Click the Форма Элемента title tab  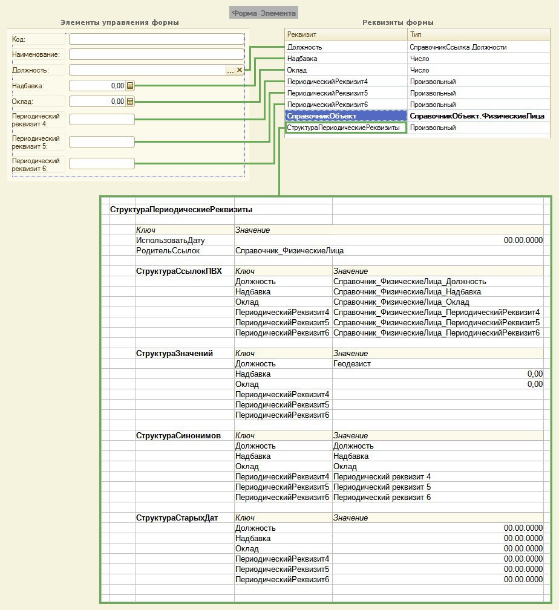click(x=264, y=13)
